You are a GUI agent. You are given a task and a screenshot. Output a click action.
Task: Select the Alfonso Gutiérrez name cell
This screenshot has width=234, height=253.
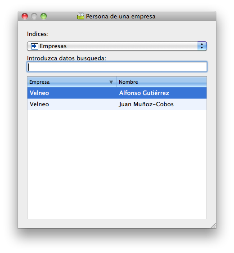pos(162,93)
